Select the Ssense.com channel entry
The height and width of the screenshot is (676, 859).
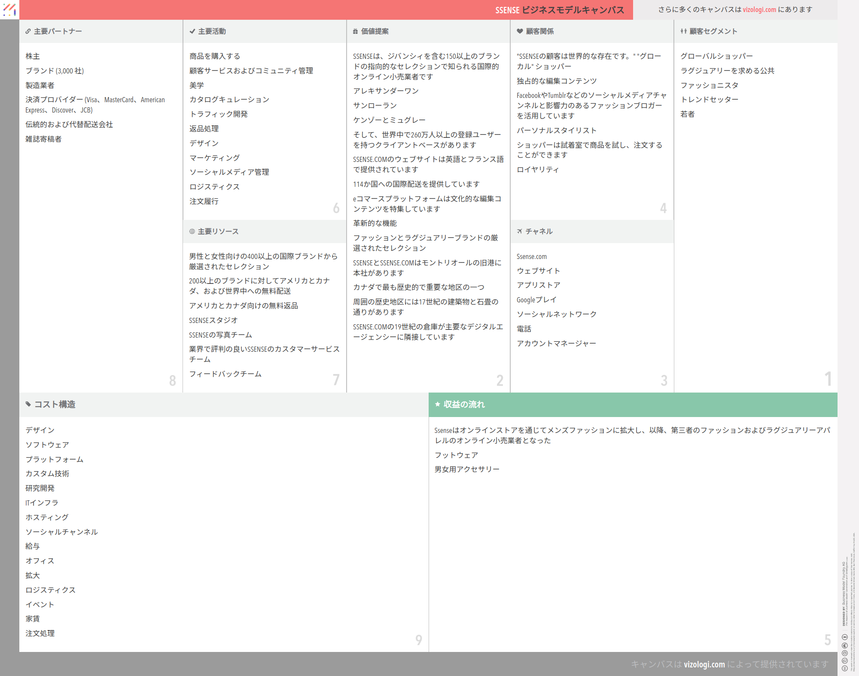click(x=532, y=256)
